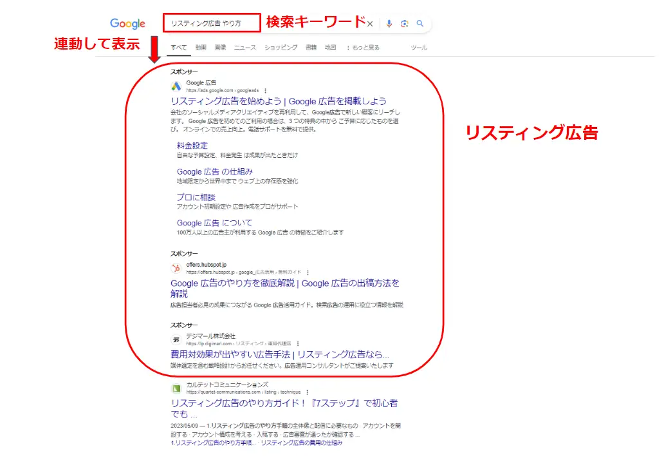
Task: Switch to 地図 tab
Action: coord(330,48)
